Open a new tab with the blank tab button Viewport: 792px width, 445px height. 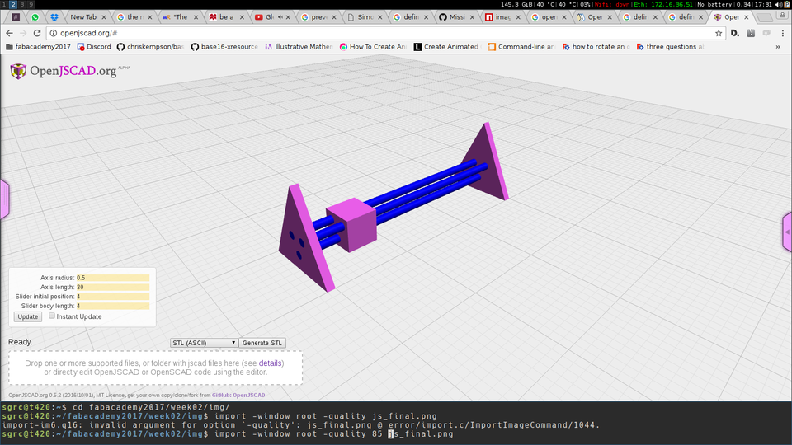click(766, 17)
